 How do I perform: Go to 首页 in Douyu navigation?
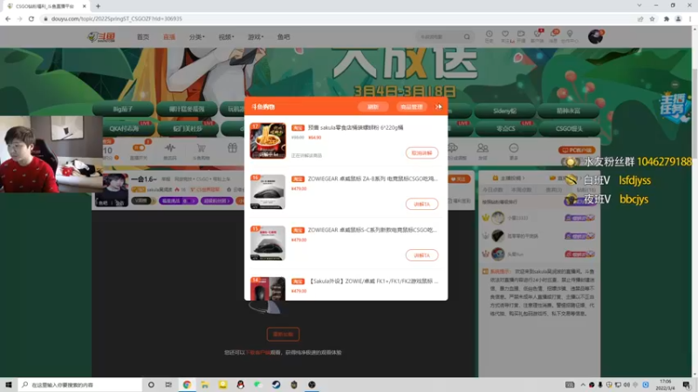(x=143, y=37)
